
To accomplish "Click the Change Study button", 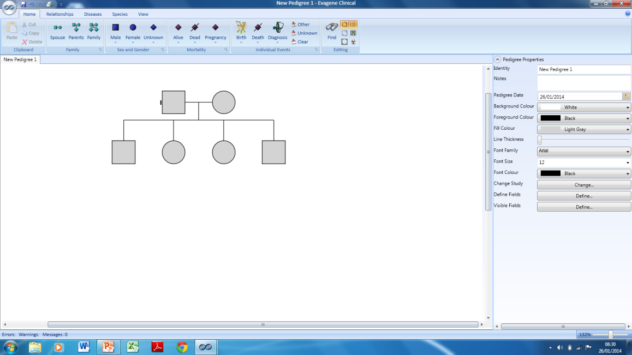I will [583, 184].
